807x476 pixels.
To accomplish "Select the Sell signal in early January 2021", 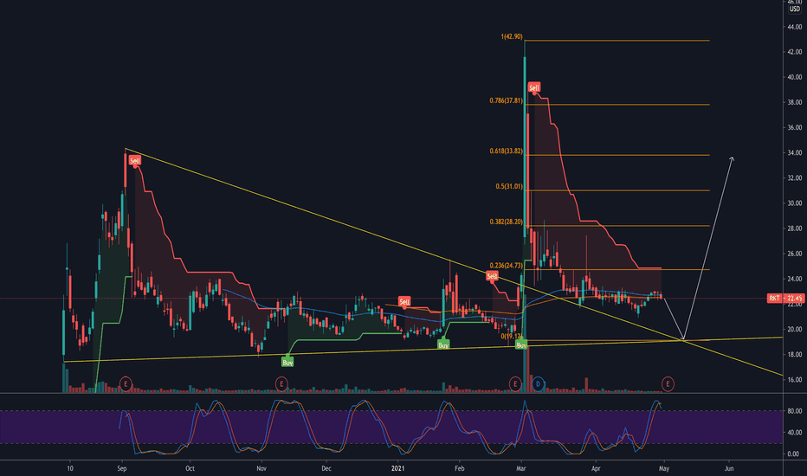I will (404, 301).
